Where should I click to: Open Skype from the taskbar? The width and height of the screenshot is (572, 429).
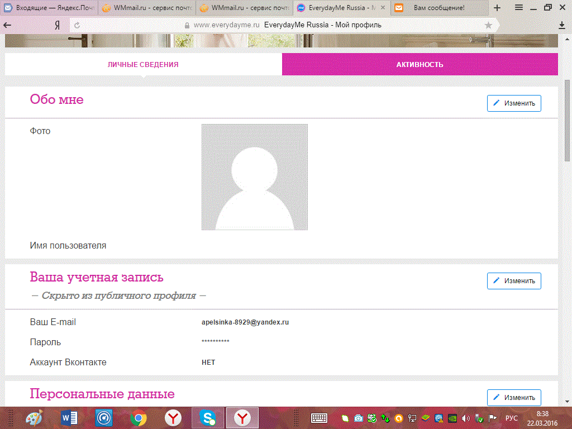(x=208, y=418)
